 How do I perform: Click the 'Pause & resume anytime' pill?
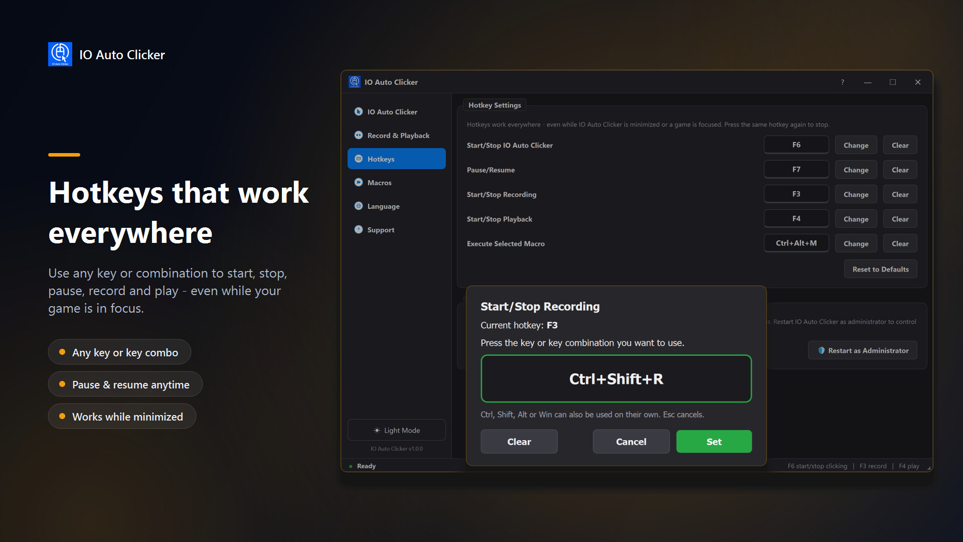click(125, 384)
